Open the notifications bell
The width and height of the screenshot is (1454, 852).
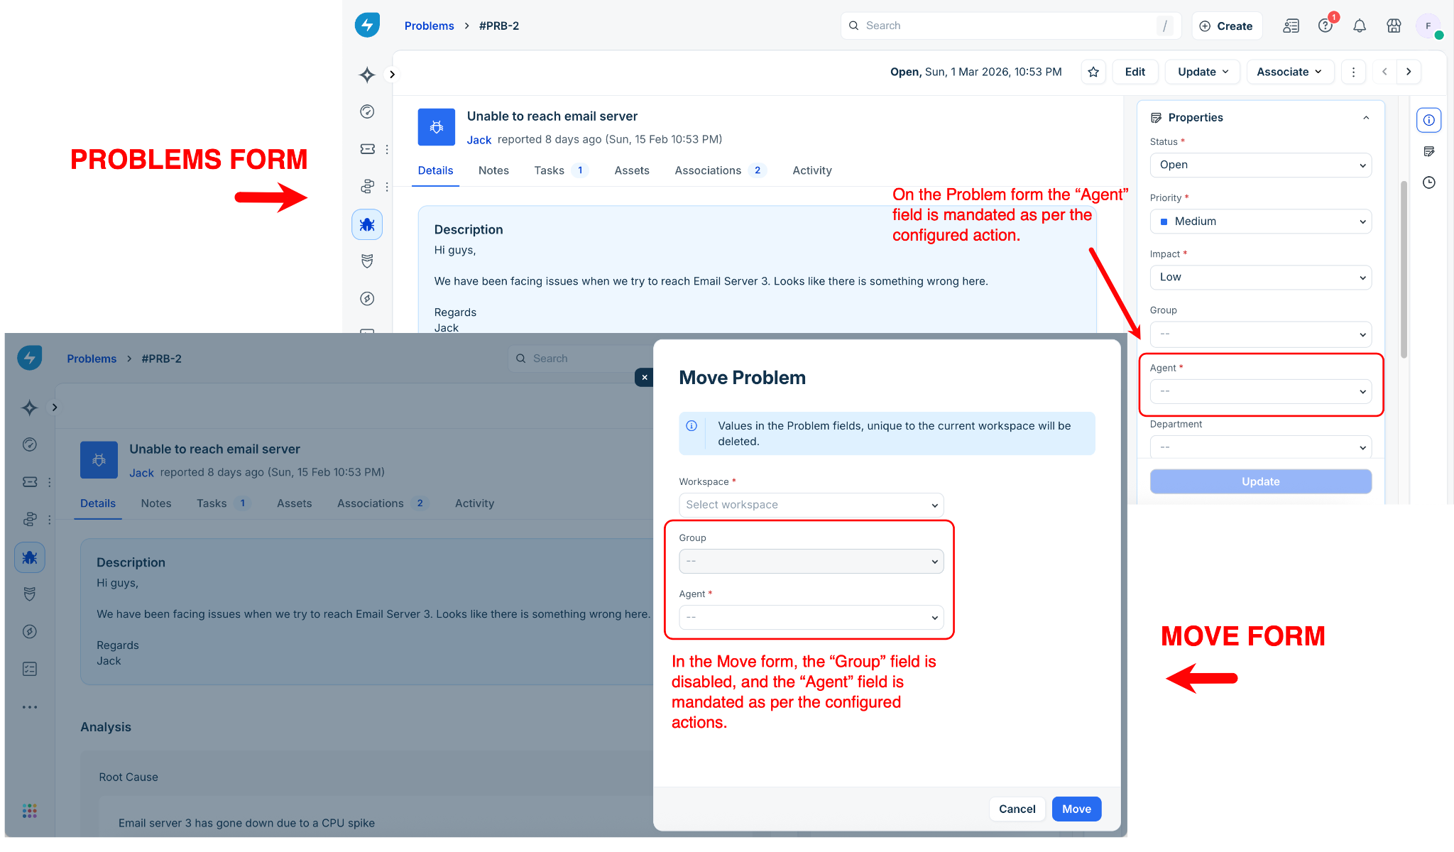click(1359, 26)
